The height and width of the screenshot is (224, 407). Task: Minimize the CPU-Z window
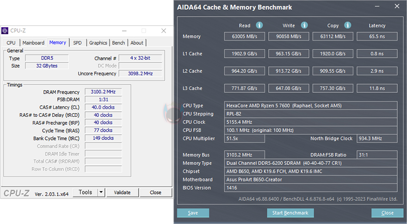point(124,31)
